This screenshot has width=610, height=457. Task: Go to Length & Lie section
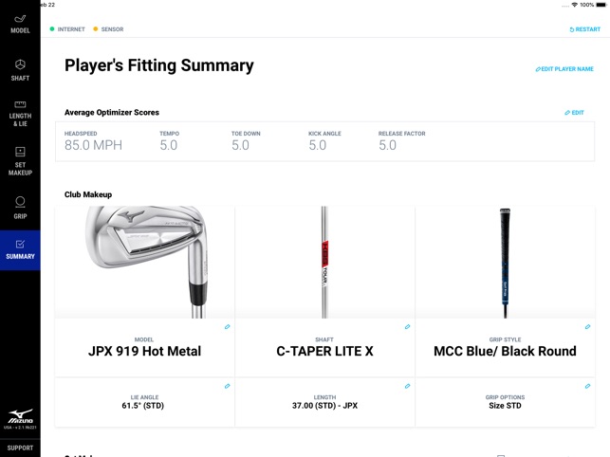click(20, 114)
